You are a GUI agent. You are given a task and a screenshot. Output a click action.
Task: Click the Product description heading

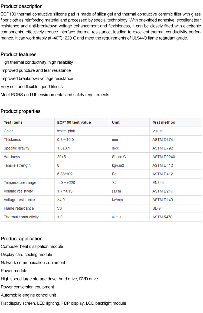(22, 6)
